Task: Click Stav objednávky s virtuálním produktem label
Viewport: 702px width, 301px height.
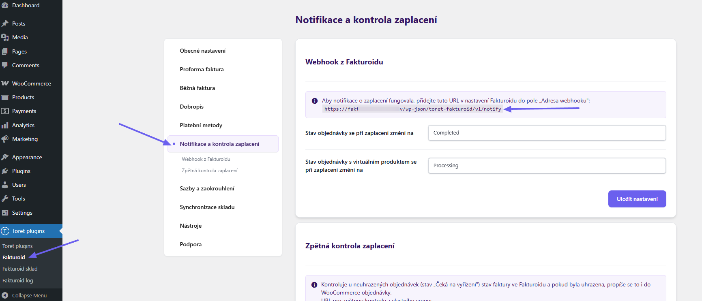Action: coord(361,166)
